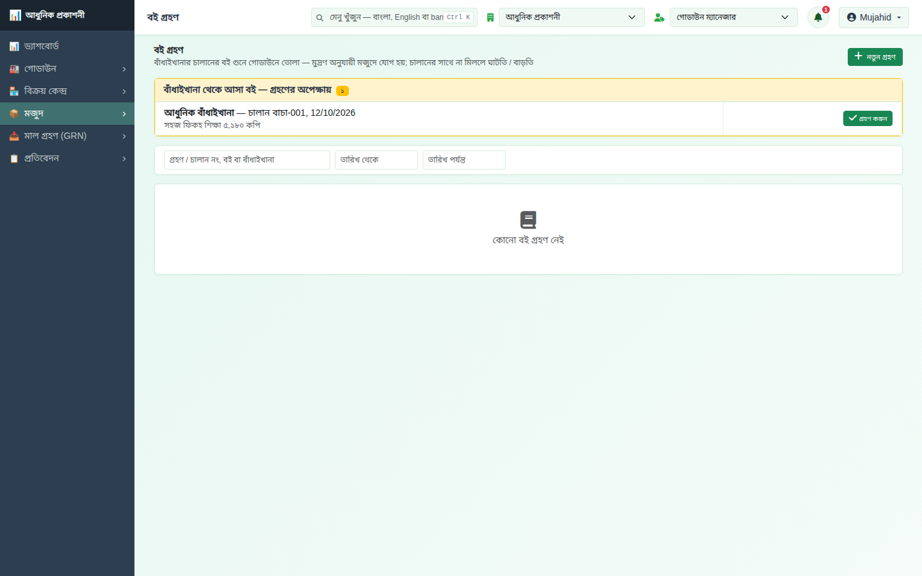This screenshot has width=922, height=576.
Task: Click the pending count badge in yellow header
Action: coord(343,91)
